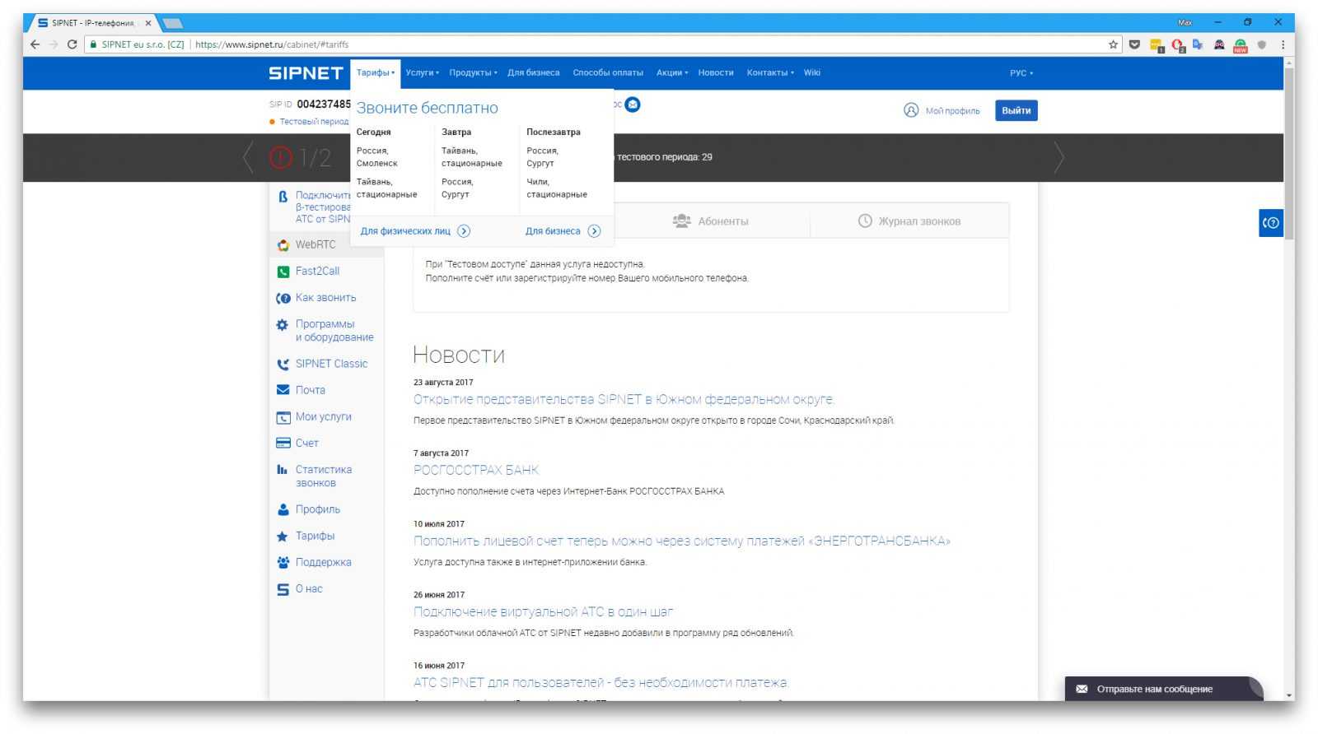Click the SIPNET logo in header
The width and height of the screenshot is (1318, 734).
[306, 73]
